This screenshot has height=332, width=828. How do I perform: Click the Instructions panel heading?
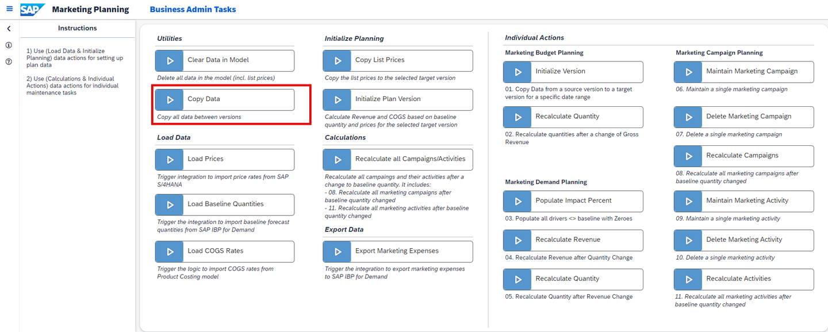click(x=78, y=28)
